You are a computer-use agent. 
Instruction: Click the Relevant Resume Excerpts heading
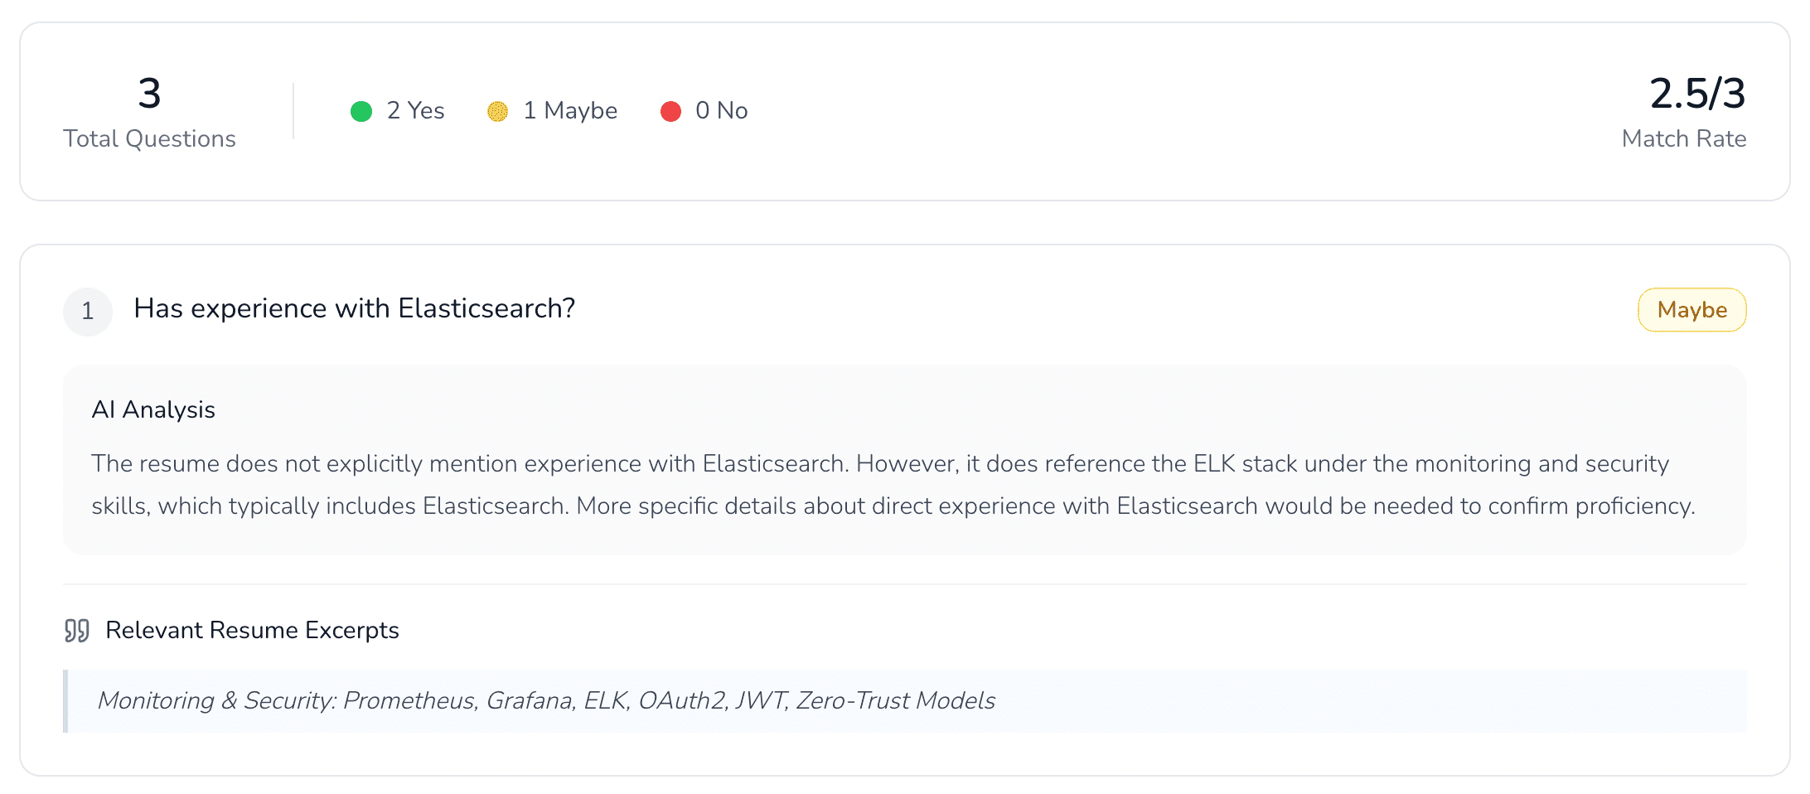(252, 630)
